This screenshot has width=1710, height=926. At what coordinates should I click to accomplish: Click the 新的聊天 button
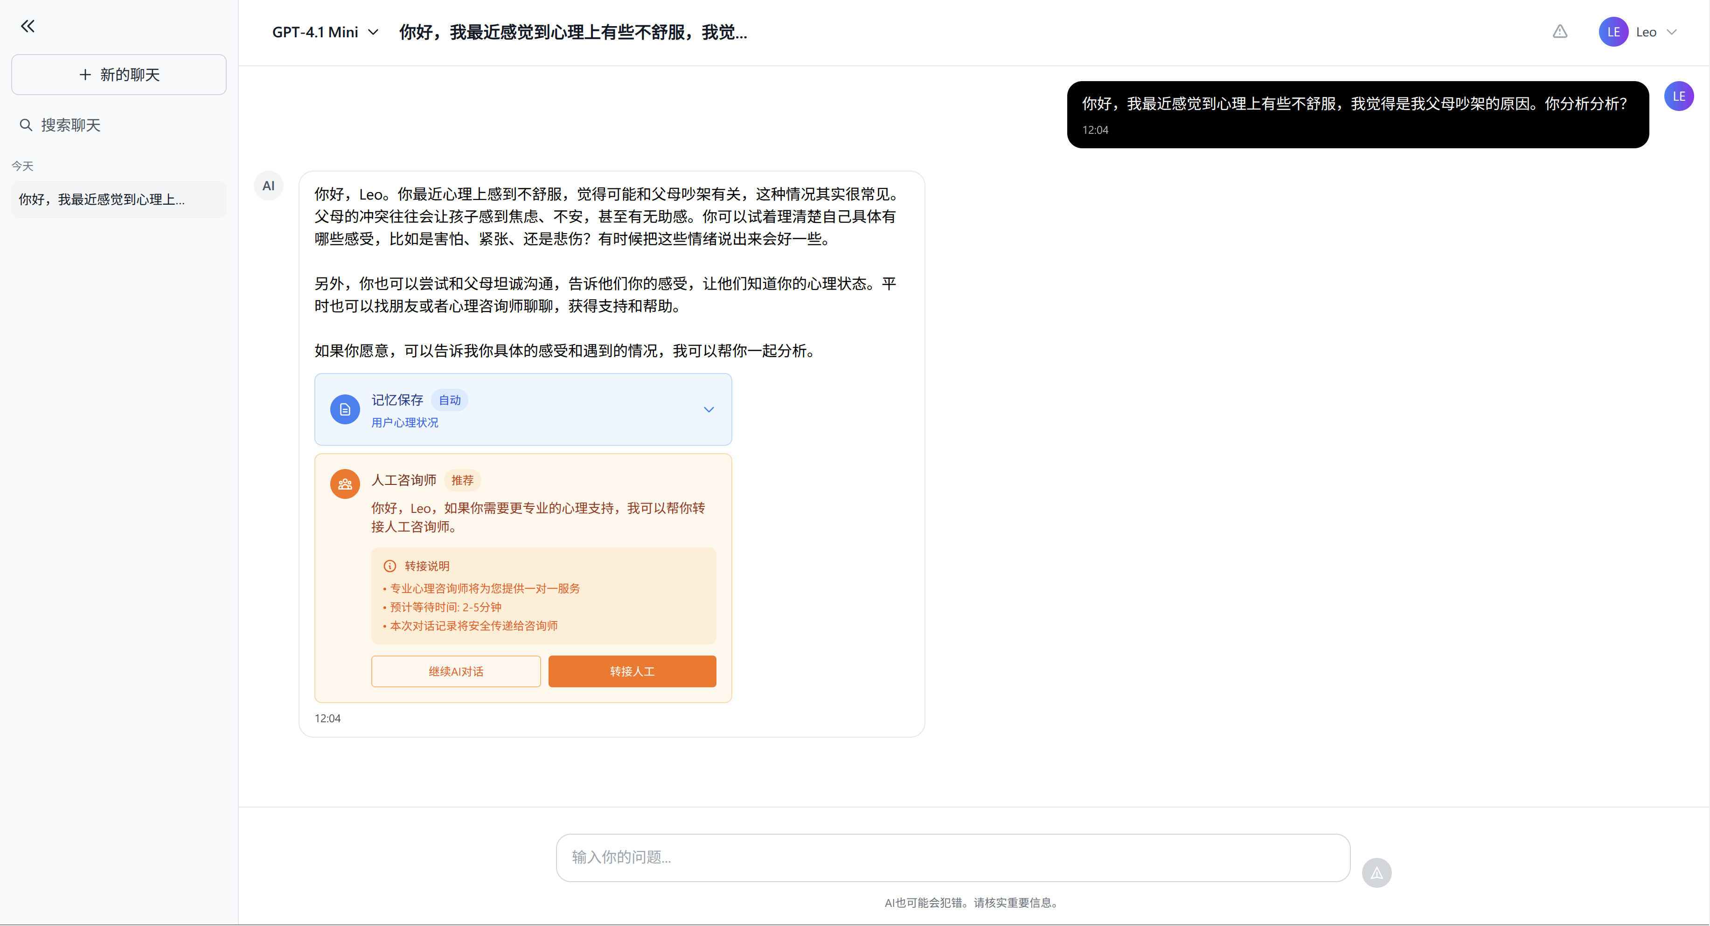118,74
